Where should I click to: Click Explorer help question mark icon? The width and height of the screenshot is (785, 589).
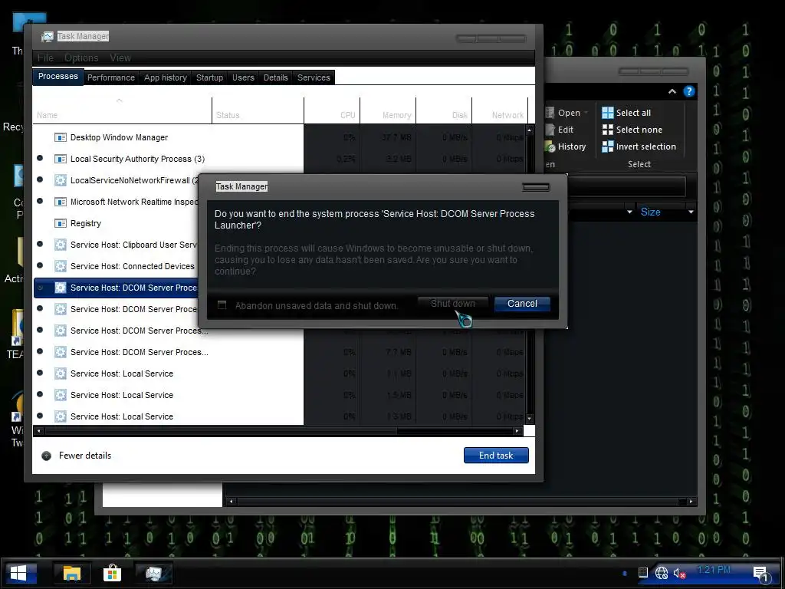[x=689, y=91]
